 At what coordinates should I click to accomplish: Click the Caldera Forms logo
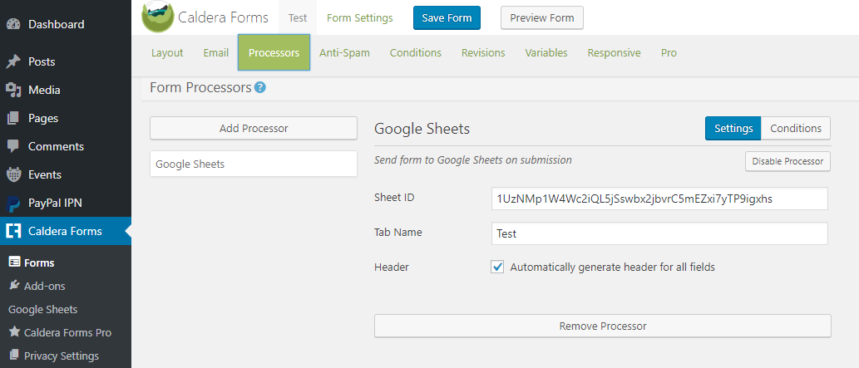(x=158, y=17)
